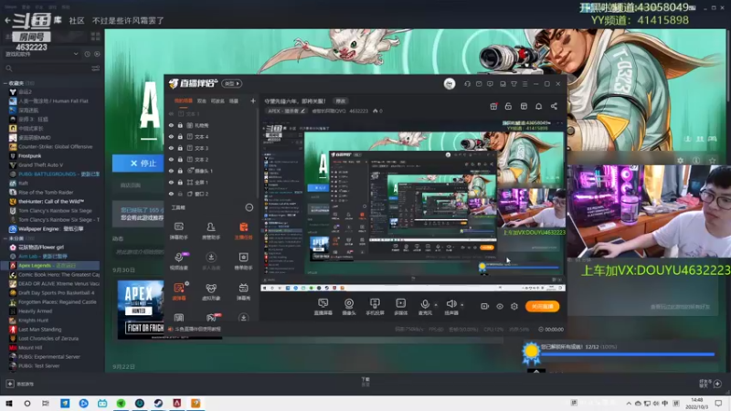Click the notification bell in the stream header
Viewport: 731px width, 411px height.
[x=538, y=106]
